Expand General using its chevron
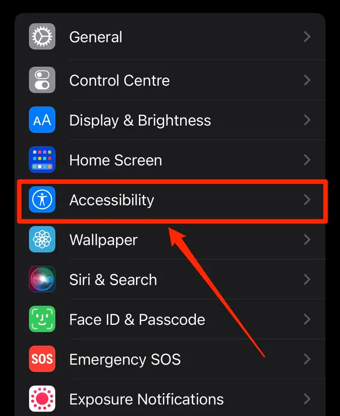340x416 pixels. (x=307, y=36)
